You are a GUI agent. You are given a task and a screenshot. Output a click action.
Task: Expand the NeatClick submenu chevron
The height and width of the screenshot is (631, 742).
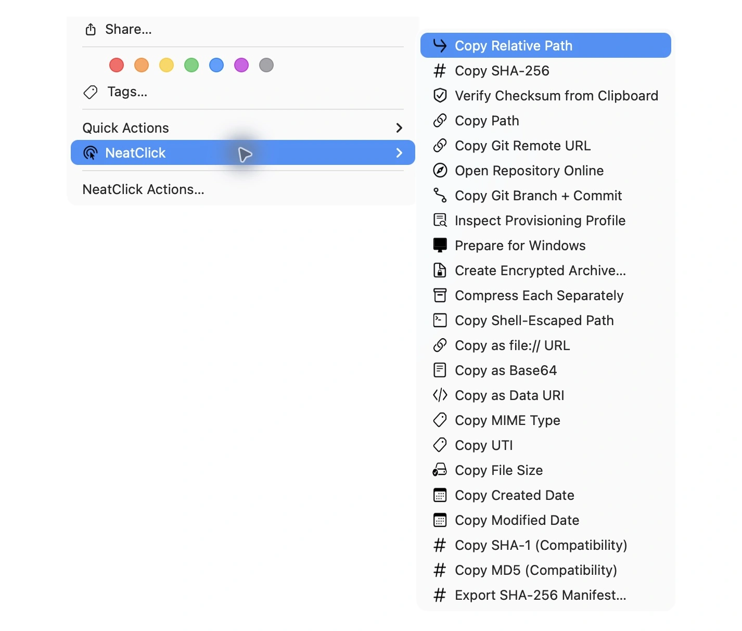pyautogui.click(x=399, y=153)
